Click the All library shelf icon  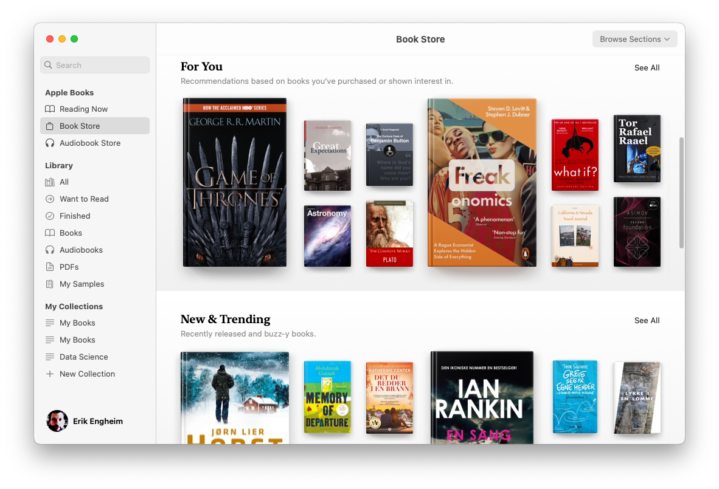[x=49, y=182]
